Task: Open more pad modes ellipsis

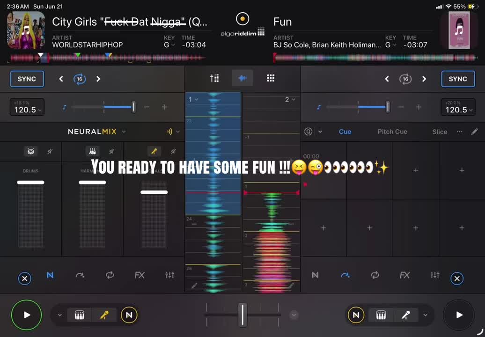Action: pos(460,132)
